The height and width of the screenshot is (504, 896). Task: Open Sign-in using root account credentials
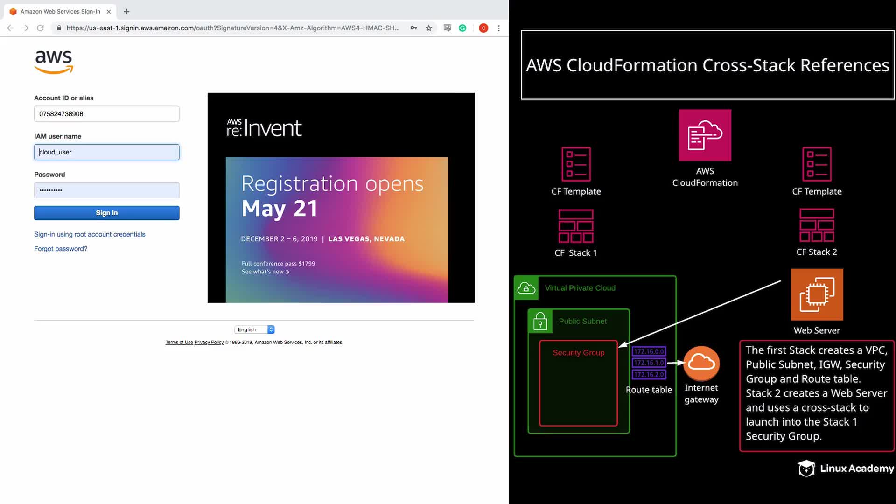[x=90, y=234]
